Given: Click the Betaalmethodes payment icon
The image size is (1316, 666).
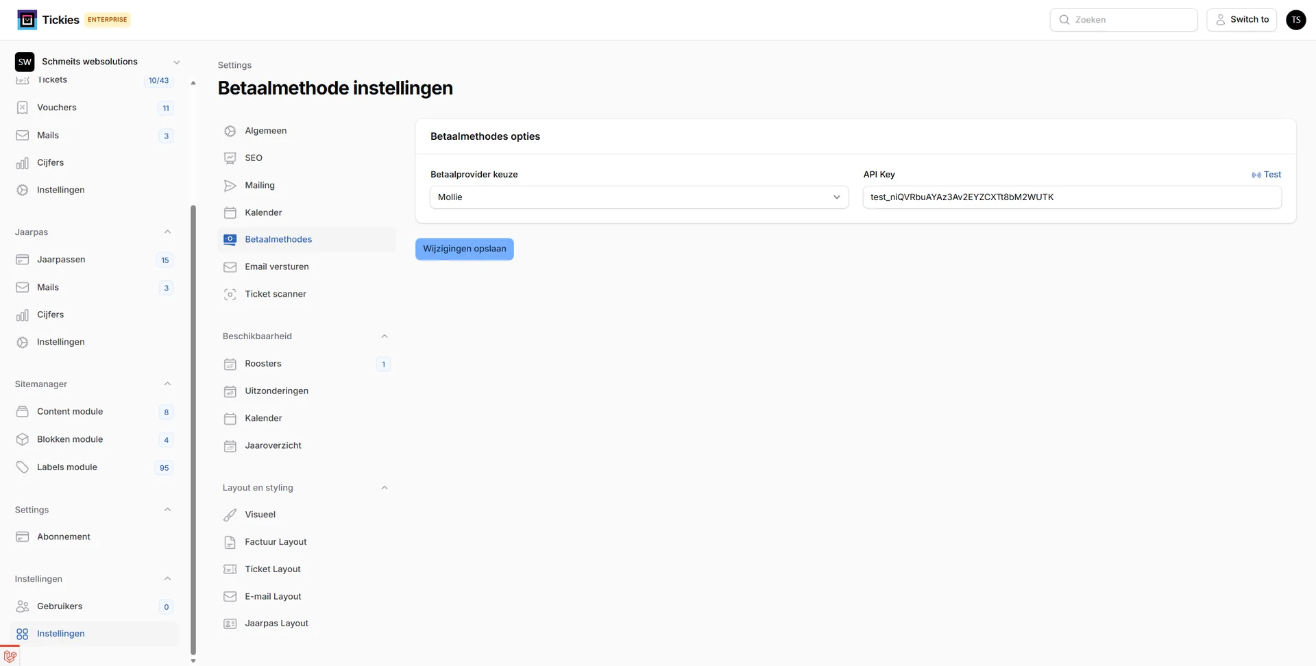Looking at the screenshot, I should click(230, 239).
